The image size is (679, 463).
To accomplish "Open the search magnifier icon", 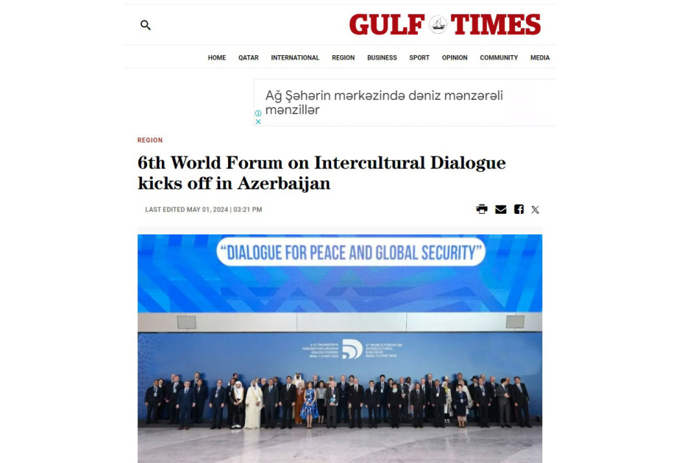I will [146, 25].
